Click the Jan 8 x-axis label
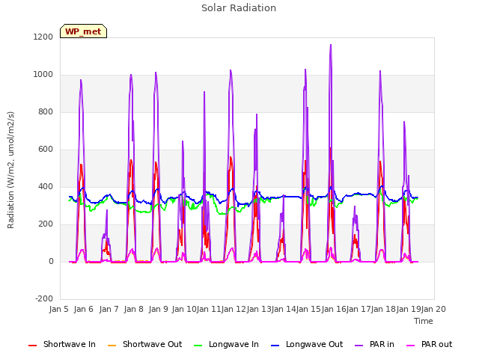This screenshot has height=359, width=479. tap(134, 309)
